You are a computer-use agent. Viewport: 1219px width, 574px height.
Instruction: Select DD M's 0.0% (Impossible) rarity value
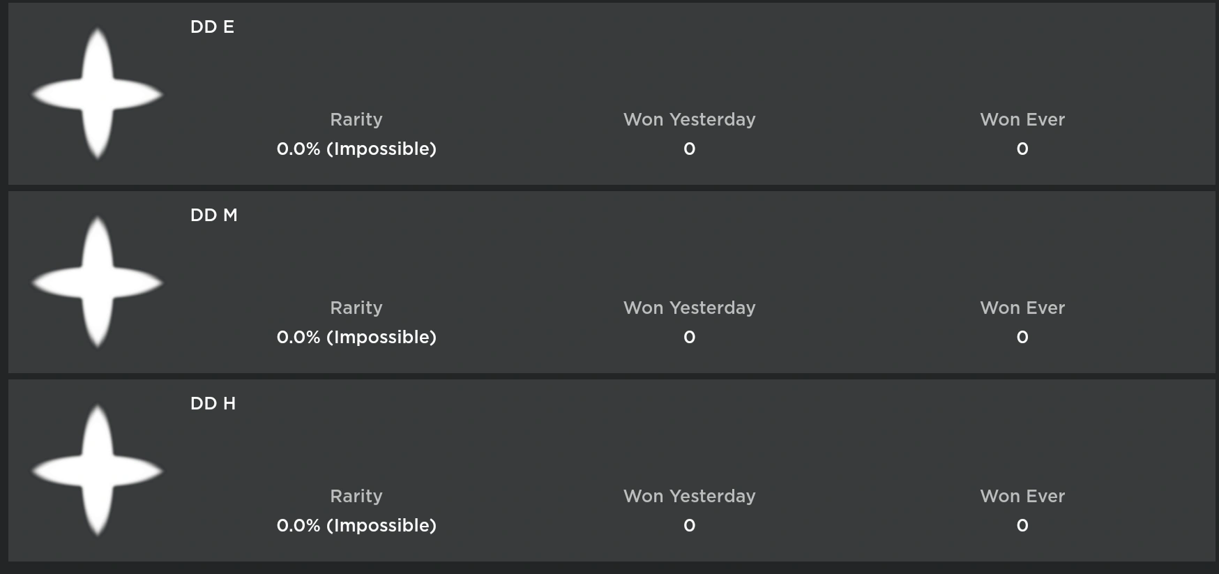tap(356, 337)
